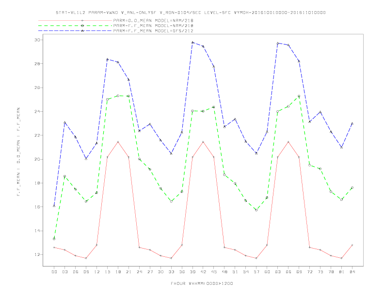Viewport: 384px width, 296px height.
Task: Click x-axis forecast hour label 27
Action: click(x=150, y=272)
